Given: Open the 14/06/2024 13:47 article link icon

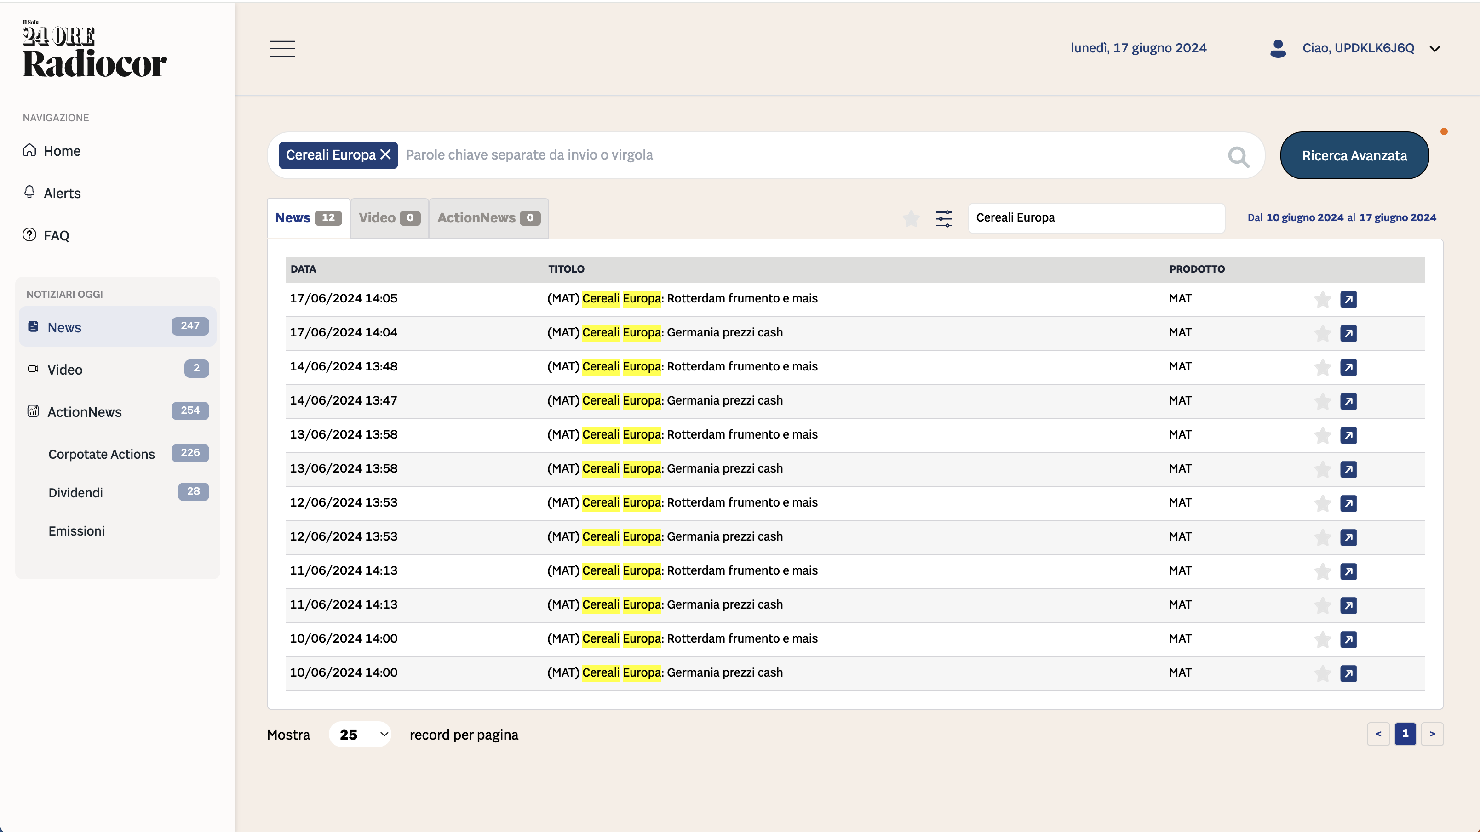Looking at the screenshot, I should tap(1348, 401).
